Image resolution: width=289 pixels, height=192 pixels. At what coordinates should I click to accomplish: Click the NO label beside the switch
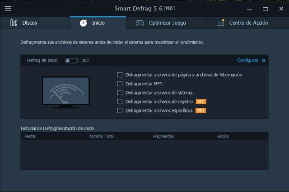pyautogui.click(x=85, y=60)
